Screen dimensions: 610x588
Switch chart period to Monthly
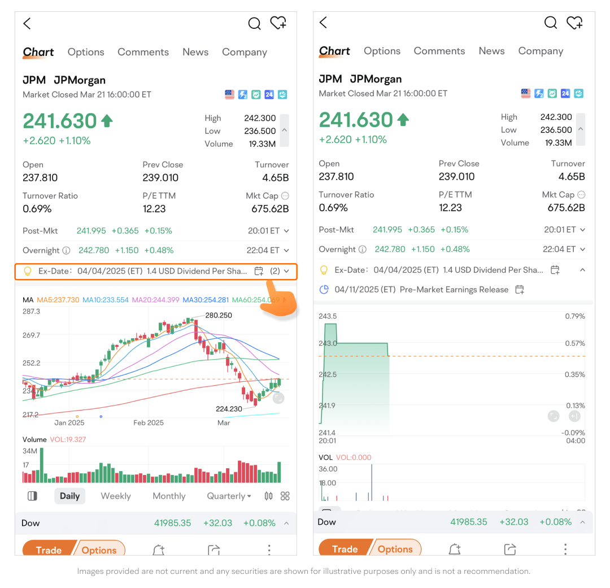point(169,496)
